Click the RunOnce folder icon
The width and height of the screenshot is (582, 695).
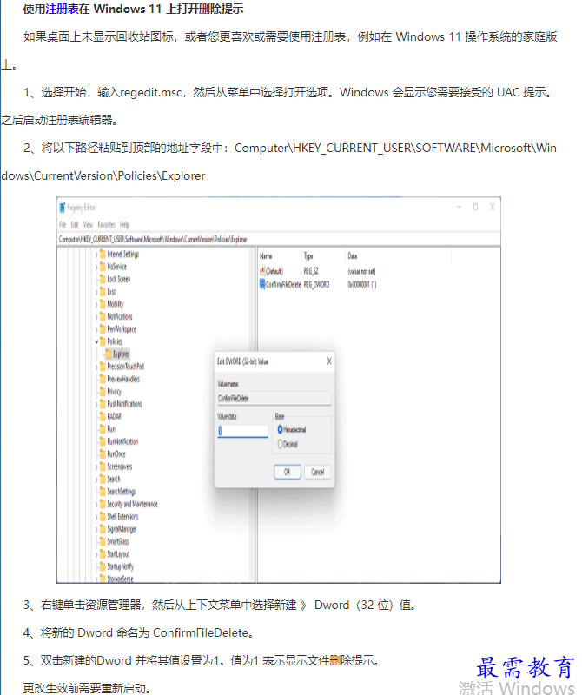click(103, 453)
